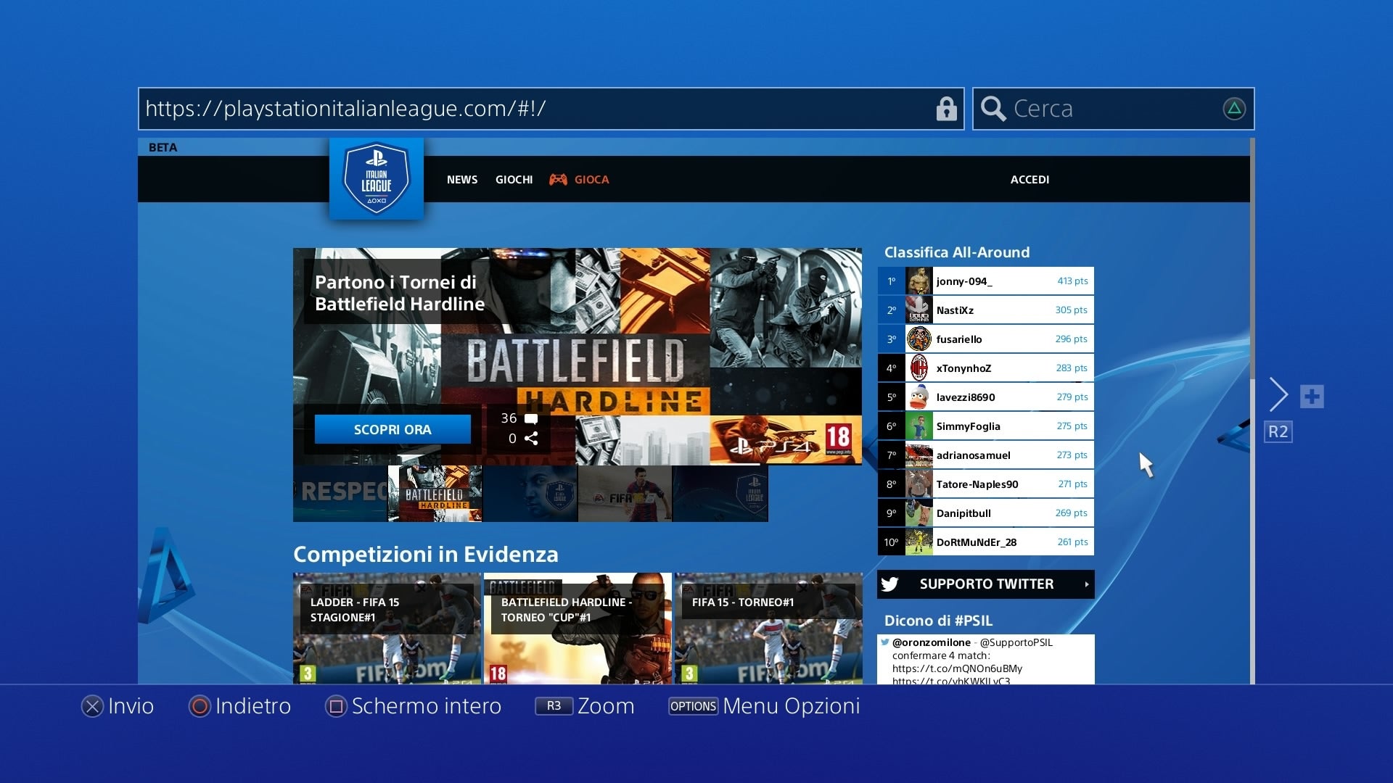Click NastiXz name in Classifica
Screen dimensions: 1393x783
pos(955,310)
